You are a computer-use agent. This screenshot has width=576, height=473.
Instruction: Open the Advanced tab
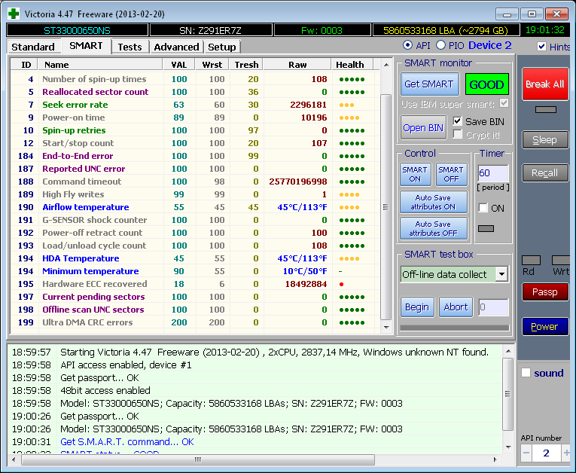[x=176, y=47]
